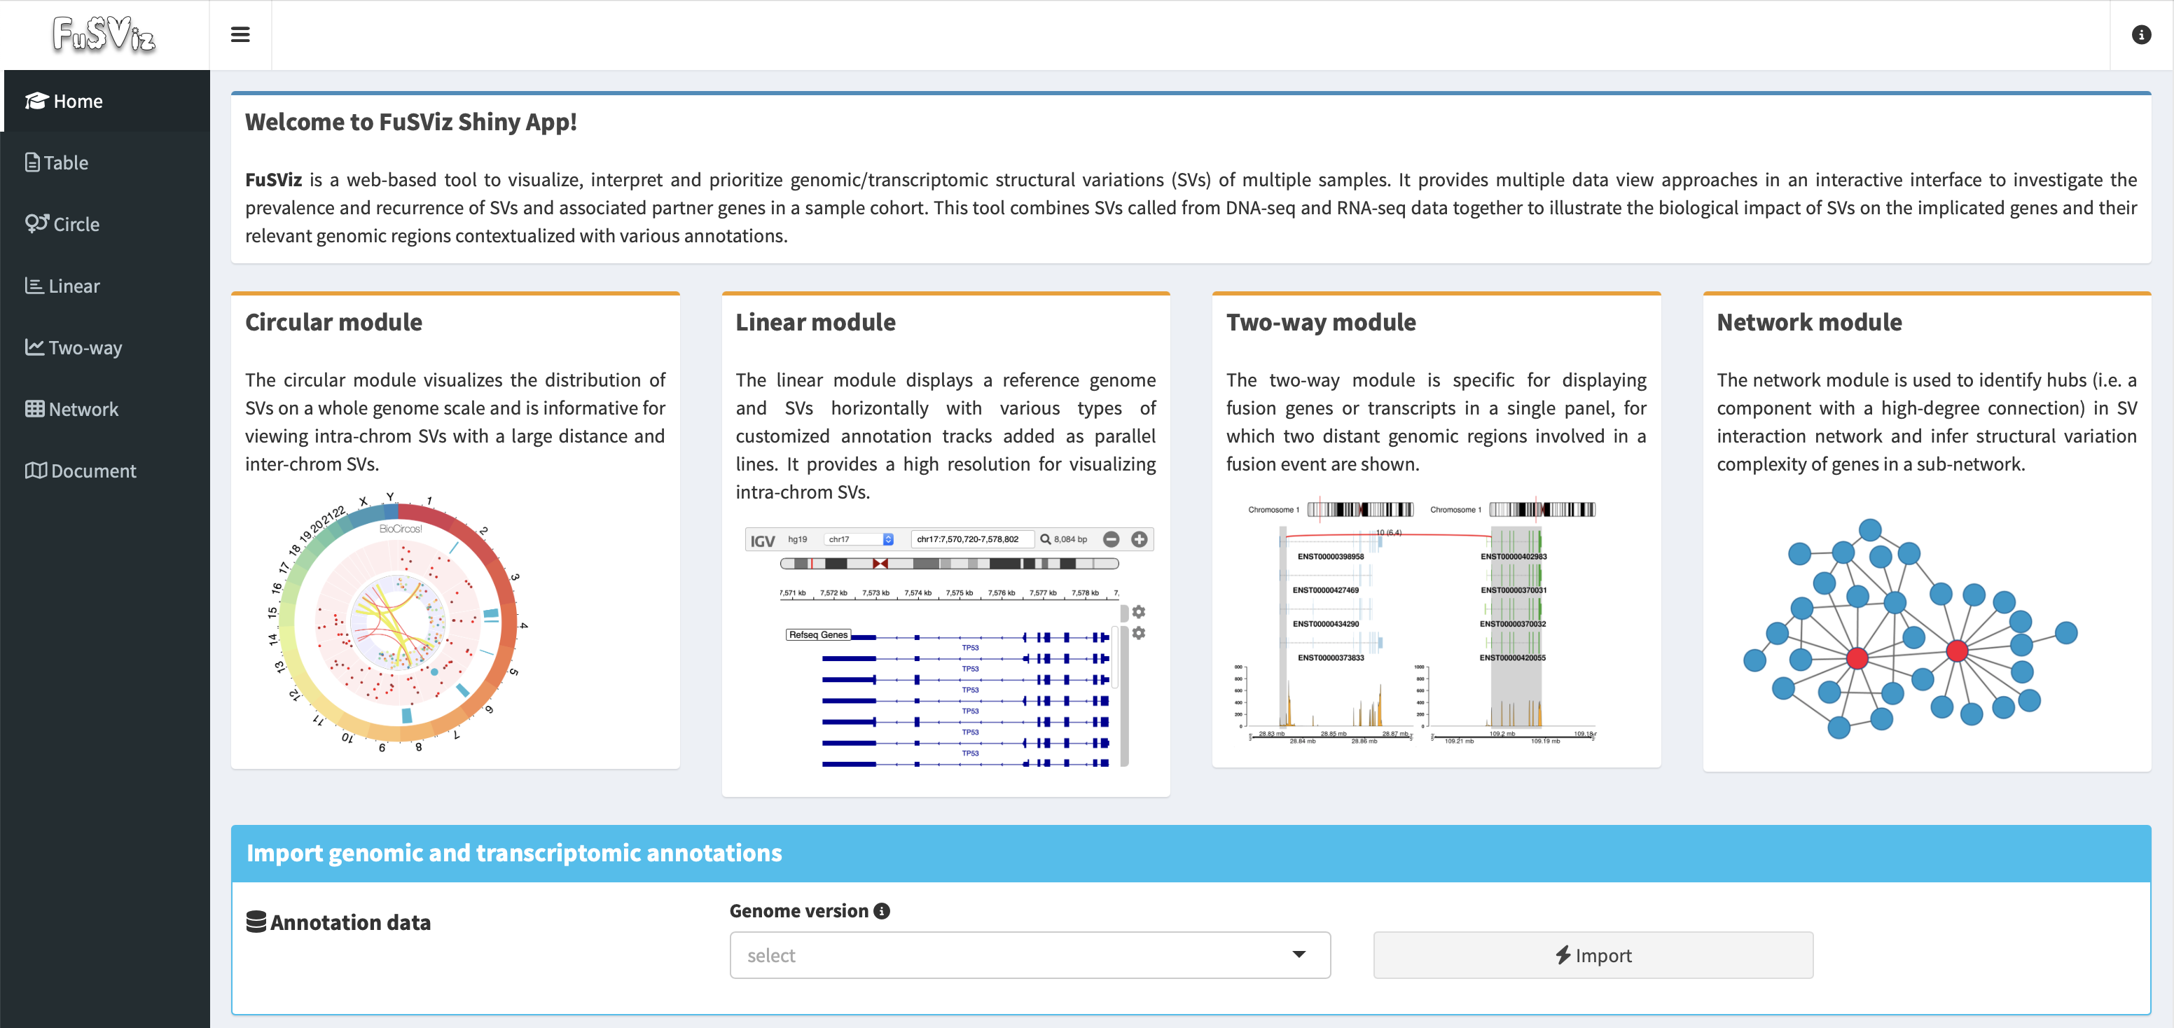Viewport: 2174px width, 1028px height.
Task: Click the IGV zoom-in plus icon
Action: 1140,539
